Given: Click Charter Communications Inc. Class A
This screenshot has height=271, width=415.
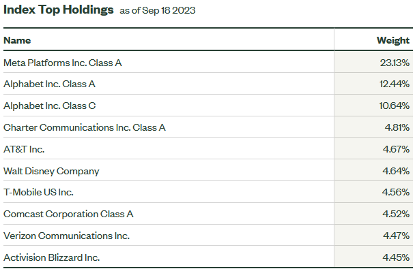Looking at the screenshot, I should (x=85, y=127).
